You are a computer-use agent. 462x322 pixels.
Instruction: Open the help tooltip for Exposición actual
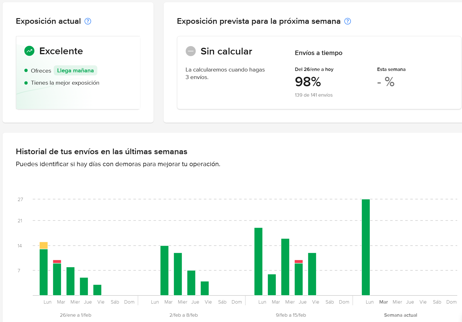point(88,21)
